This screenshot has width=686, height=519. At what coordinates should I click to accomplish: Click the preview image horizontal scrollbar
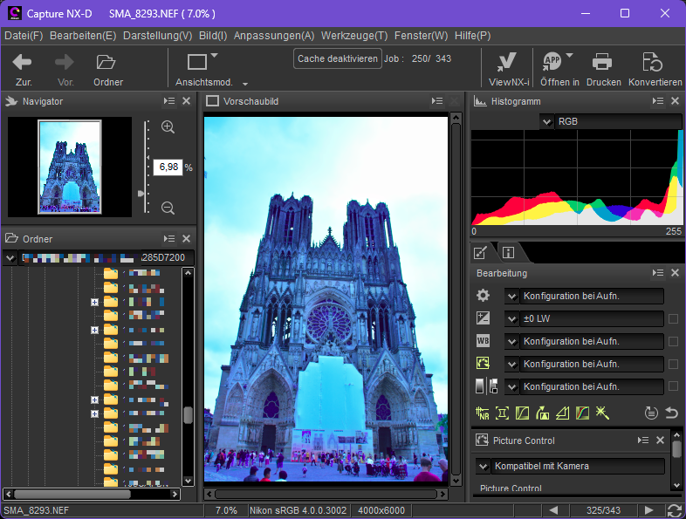click(326, 494)
